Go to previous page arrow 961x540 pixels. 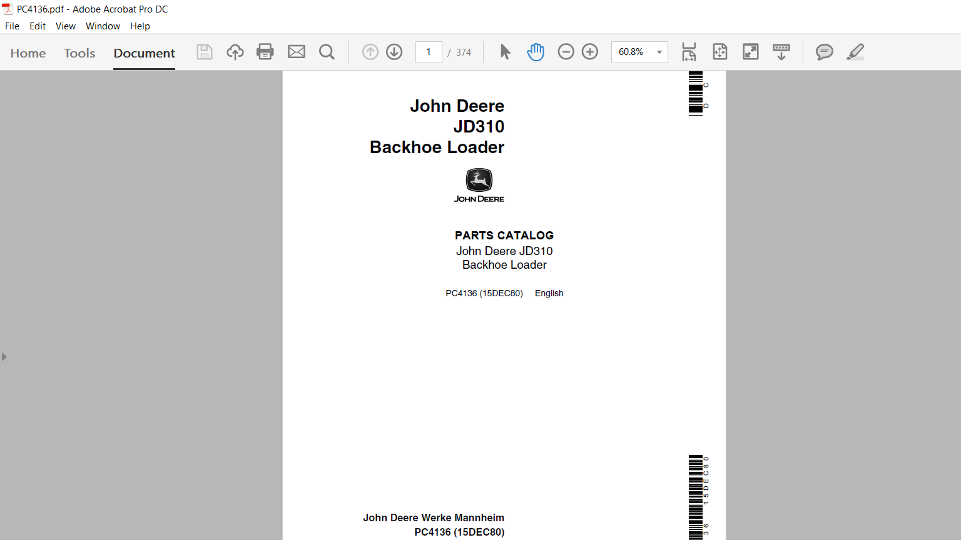(370, 52)
